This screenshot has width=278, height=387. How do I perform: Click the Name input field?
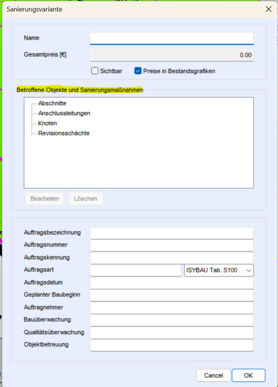coord(172,38)
